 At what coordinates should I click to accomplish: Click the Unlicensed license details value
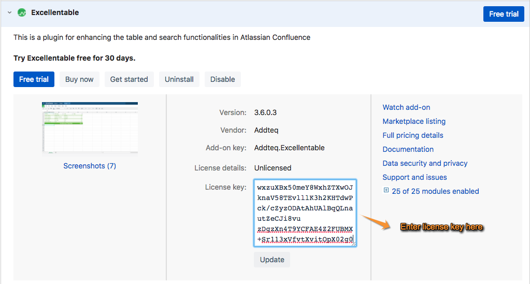click(273, 168)
